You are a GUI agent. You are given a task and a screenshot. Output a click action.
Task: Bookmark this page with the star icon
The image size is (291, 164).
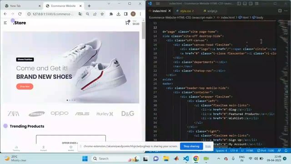tap(102, 14)
